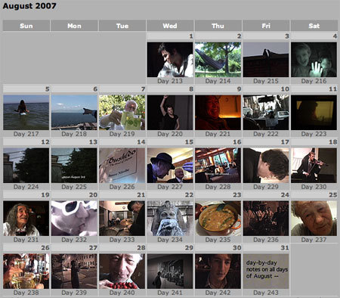Image resolution: width=340 pixels, height=298 pixels.
Task: Select the Day 236 dark crowd thumbnail
Action: (266, 219)
